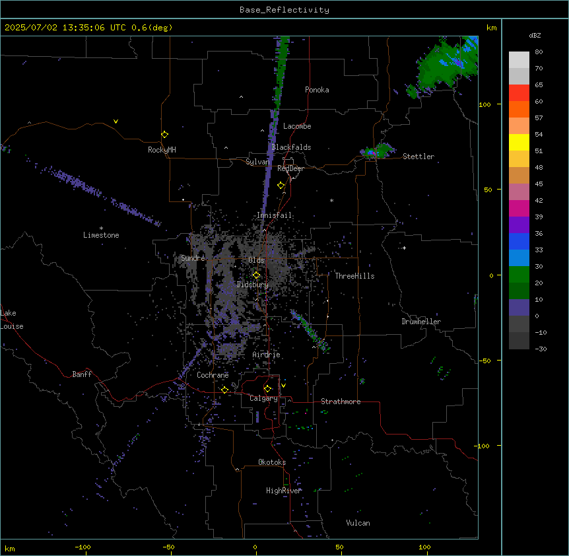Click the Base_Reflectivity title text
569x556 pixels.
[284, 10]
